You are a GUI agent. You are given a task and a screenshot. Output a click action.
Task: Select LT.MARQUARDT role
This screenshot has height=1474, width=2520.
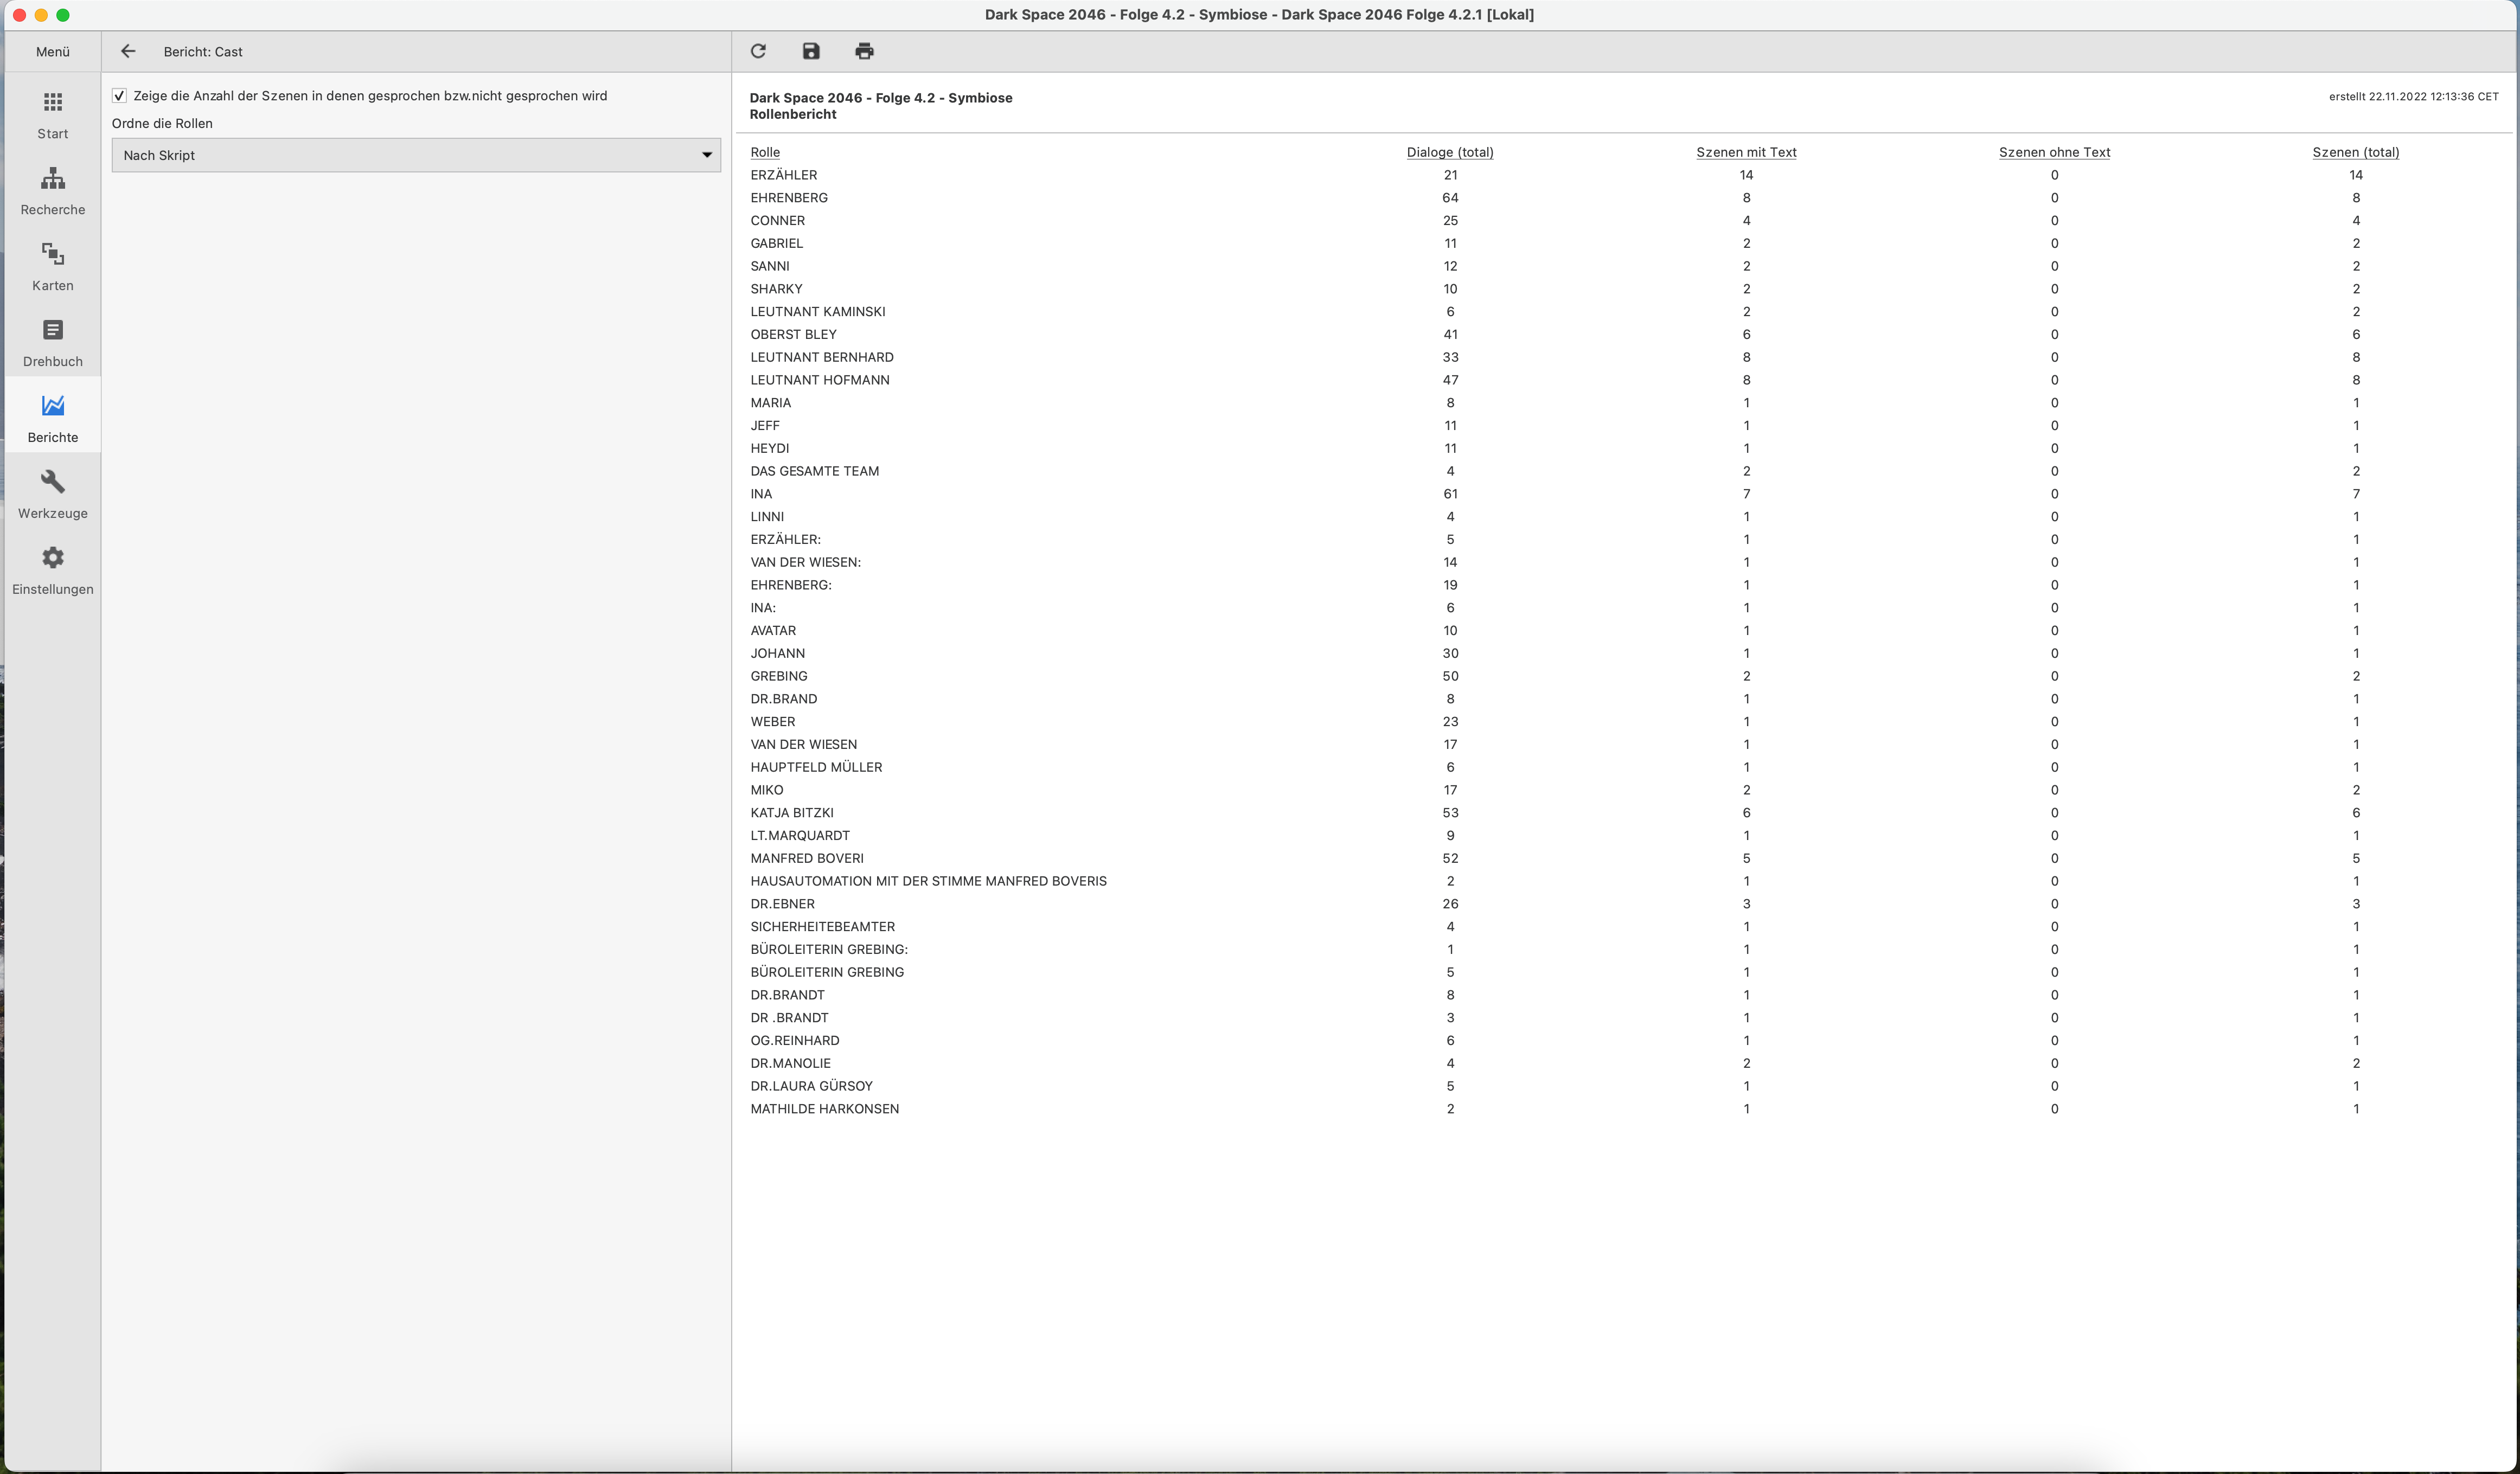tap(799, 836)
